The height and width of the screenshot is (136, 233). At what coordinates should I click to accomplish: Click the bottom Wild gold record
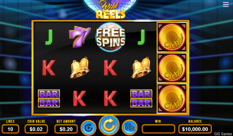[x=172, y=99]
